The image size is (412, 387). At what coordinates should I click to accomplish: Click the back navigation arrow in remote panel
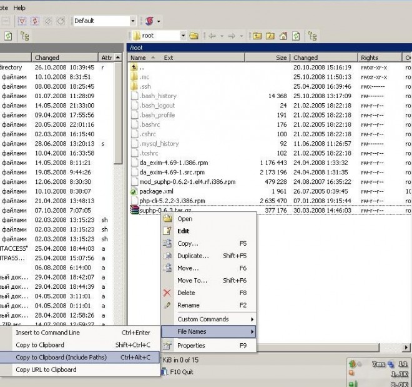[212, 36]
